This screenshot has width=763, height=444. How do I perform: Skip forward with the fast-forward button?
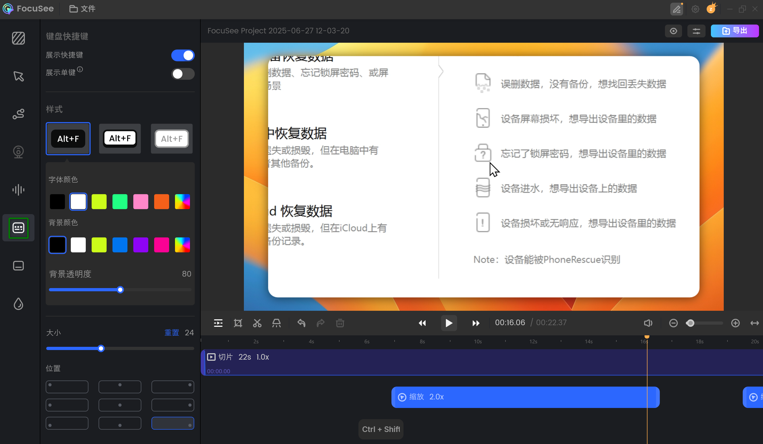476,323
